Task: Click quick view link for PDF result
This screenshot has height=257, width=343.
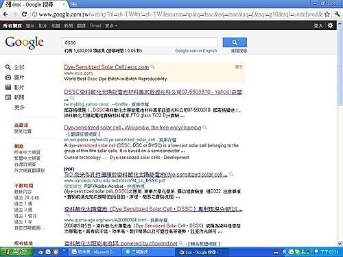Action: [x=136, y=186]
